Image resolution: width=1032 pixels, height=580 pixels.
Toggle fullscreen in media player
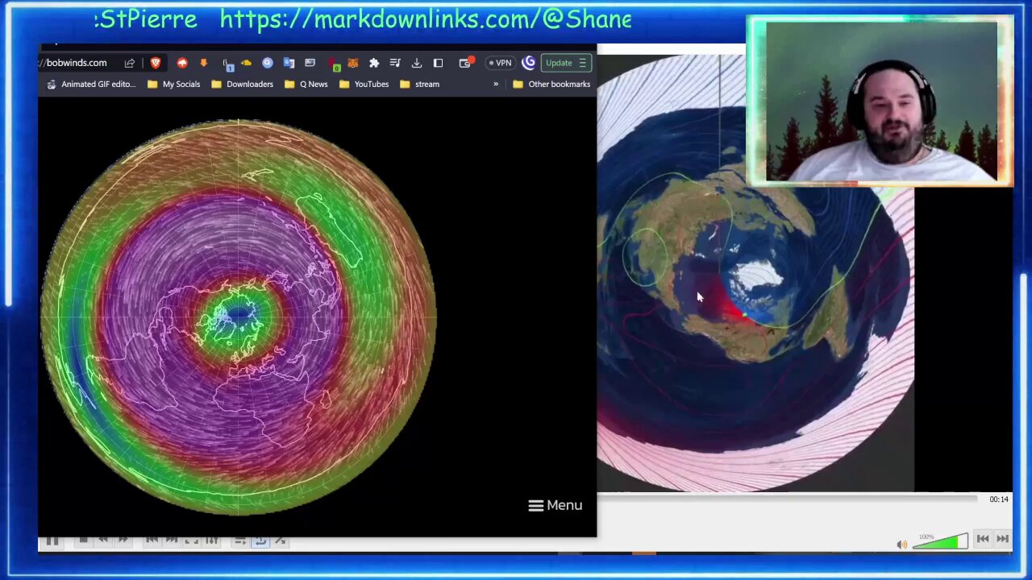pos(191,541)
